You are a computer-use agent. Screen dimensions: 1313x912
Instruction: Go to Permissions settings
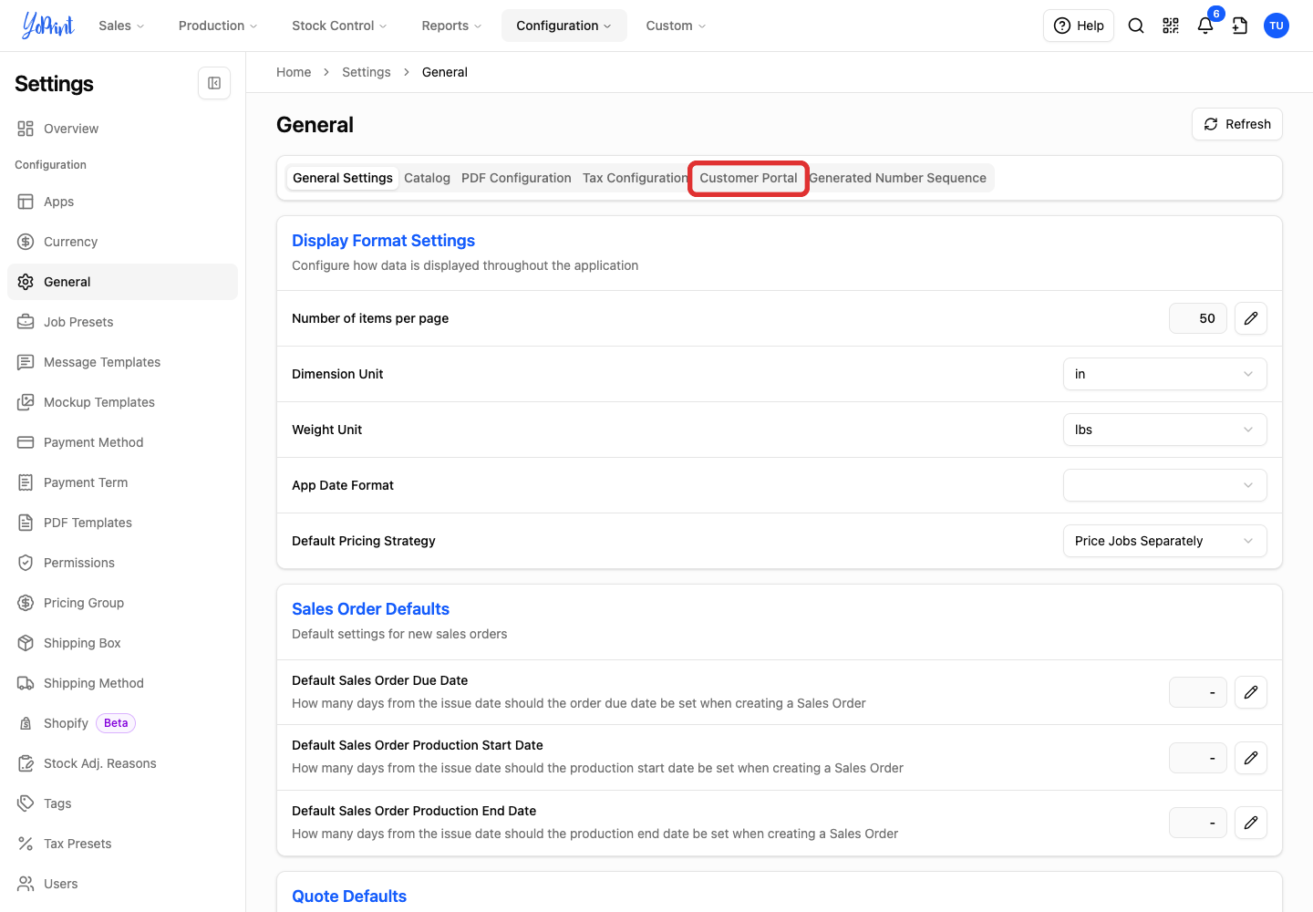point(122,563)
